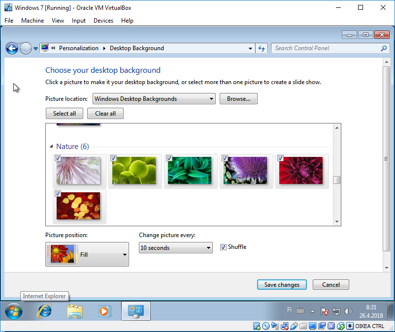The height and width of the screenshot is (332, 395).
Task: Click VirtualBox audio status icon
Action: 275,326
